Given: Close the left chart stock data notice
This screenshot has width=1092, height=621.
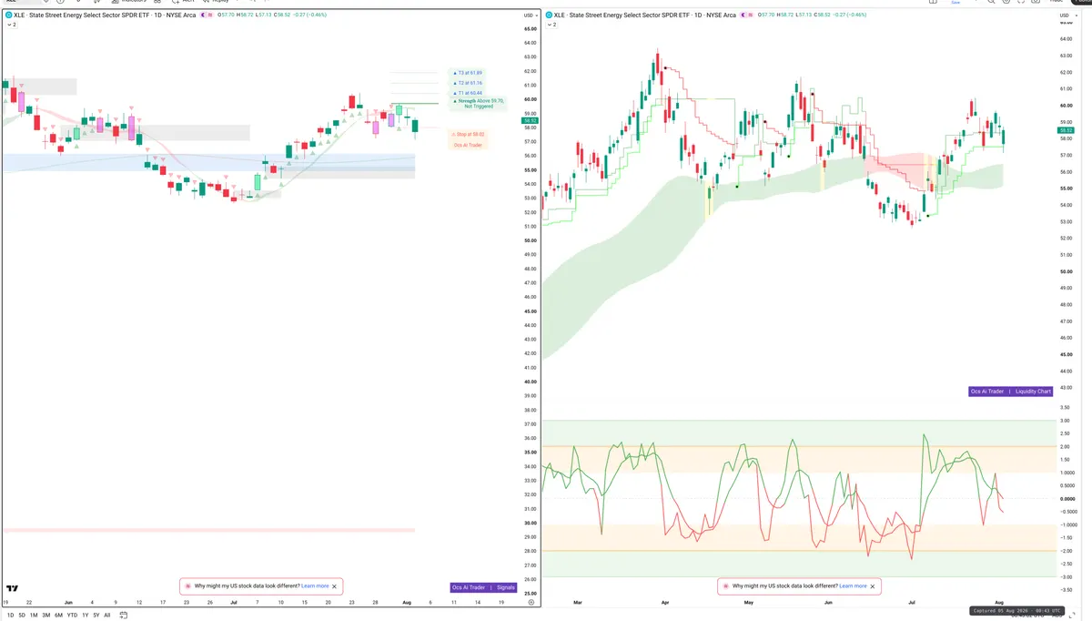Looking at the screenshot, I should [335, 586].
